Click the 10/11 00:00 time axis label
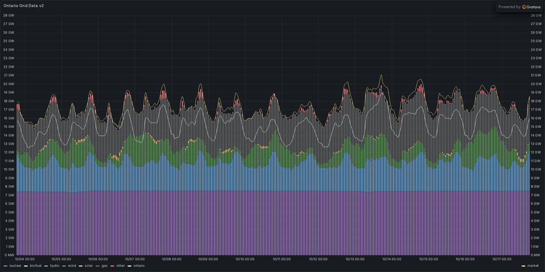545x272 pixels. click(x=282, y=260)
